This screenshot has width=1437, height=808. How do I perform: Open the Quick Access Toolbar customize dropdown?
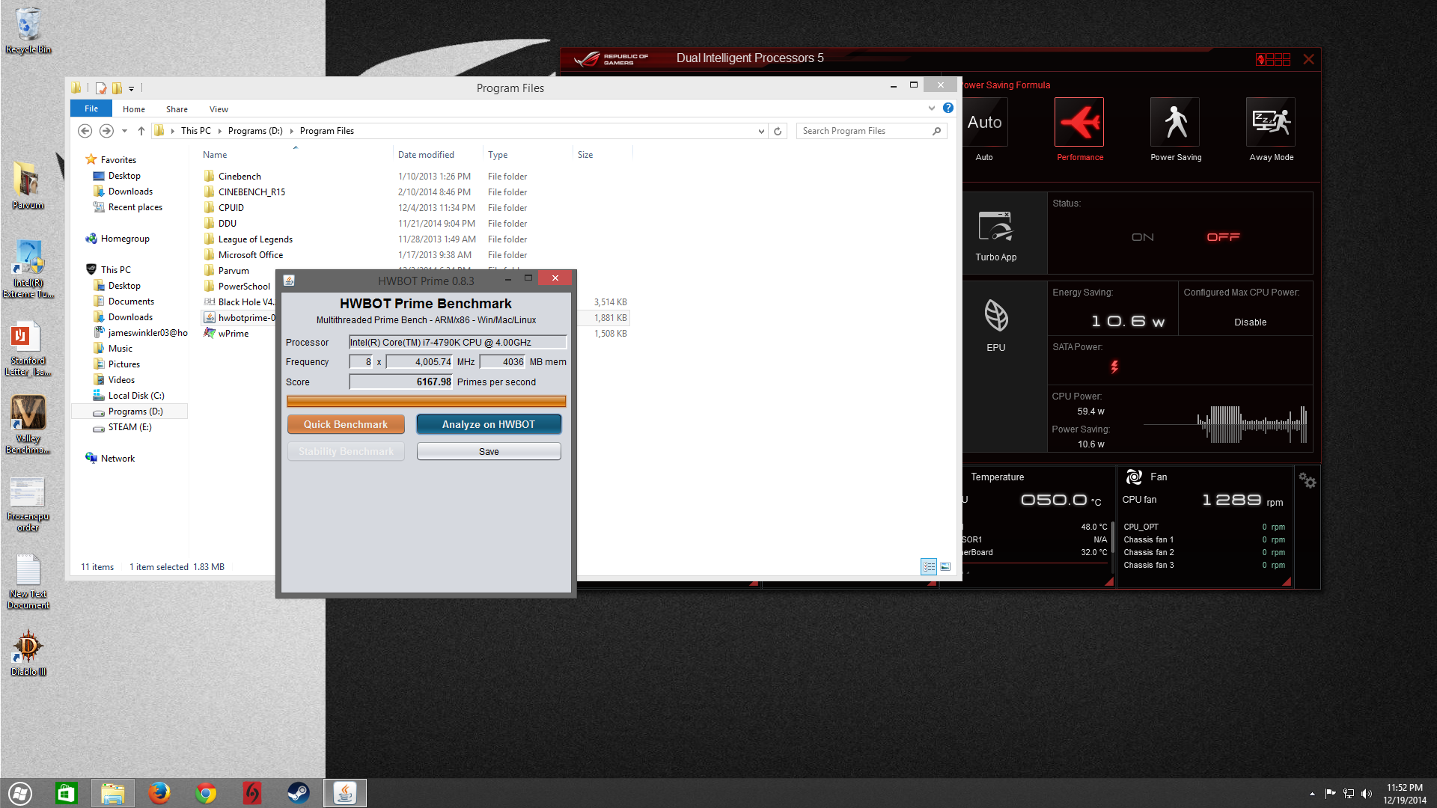(x=131, y=88)
